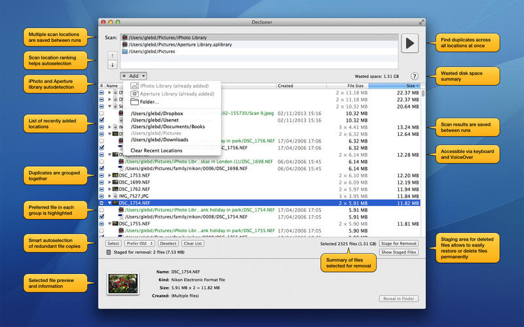This screenshot has height=327, width=524.
Task: Toggle the checkbox for the IMG_7527.JPG group
Action: tap(102, 196)
